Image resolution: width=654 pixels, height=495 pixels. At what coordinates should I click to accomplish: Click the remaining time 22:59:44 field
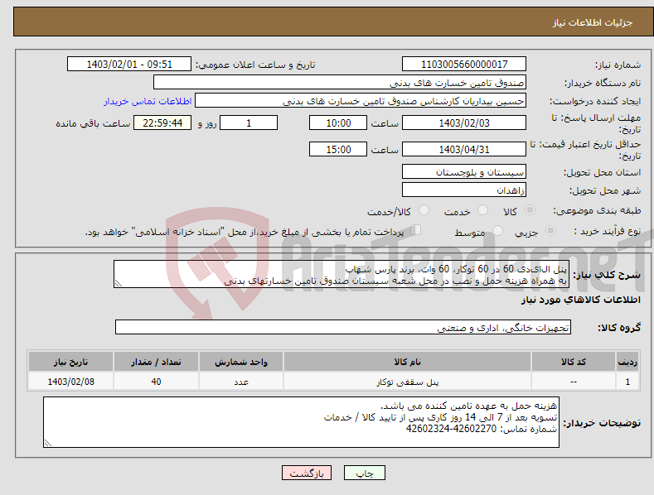pyautogui.click(x=162, y=123)
